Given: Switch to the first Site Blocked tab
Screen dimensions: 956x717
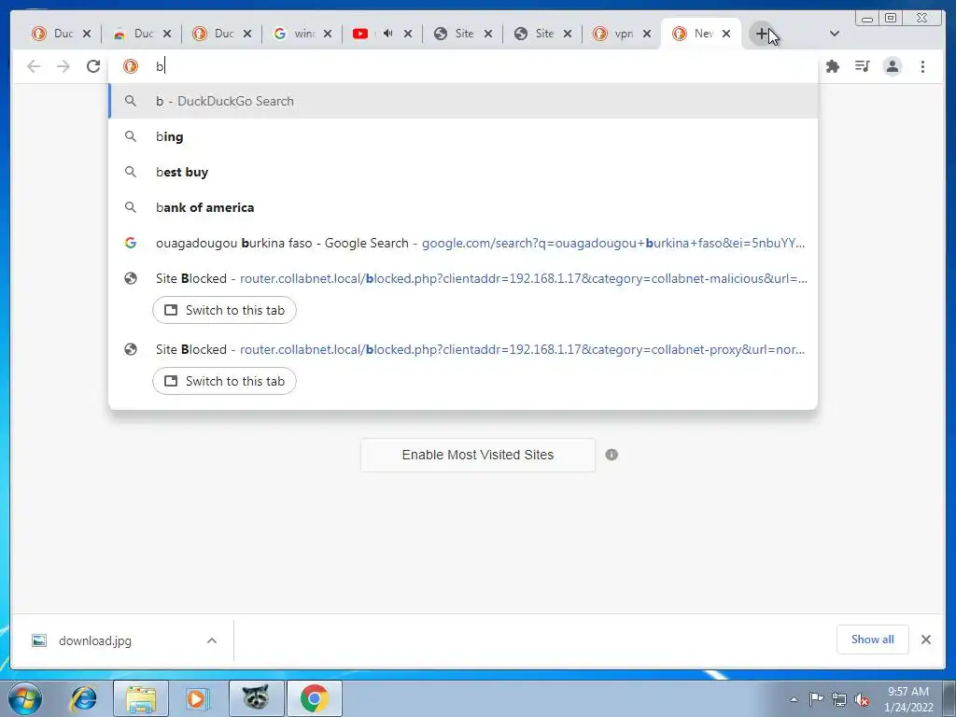Looking at the screenshot, I should click(x=456, y=35).
